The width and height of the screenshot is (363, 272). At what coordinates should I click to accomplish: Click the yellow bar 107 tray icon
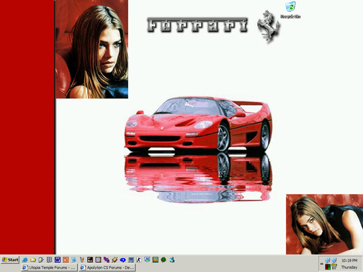click(x=334, y=267)
